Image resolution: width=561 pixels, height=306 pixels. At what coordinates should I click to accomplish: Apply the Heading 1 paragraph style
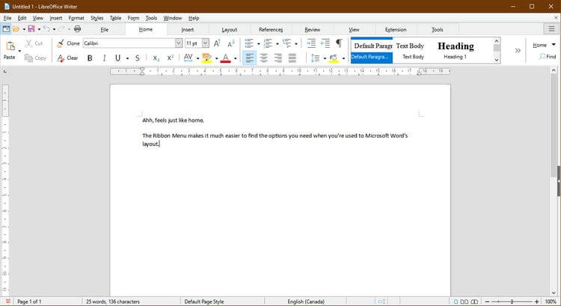click(x=456, y=49)
